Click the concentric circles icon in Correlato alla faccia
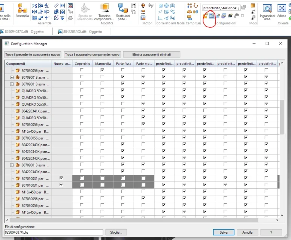Image resolution: width=291 pixels, height=240 pixels. pos(166,6)
